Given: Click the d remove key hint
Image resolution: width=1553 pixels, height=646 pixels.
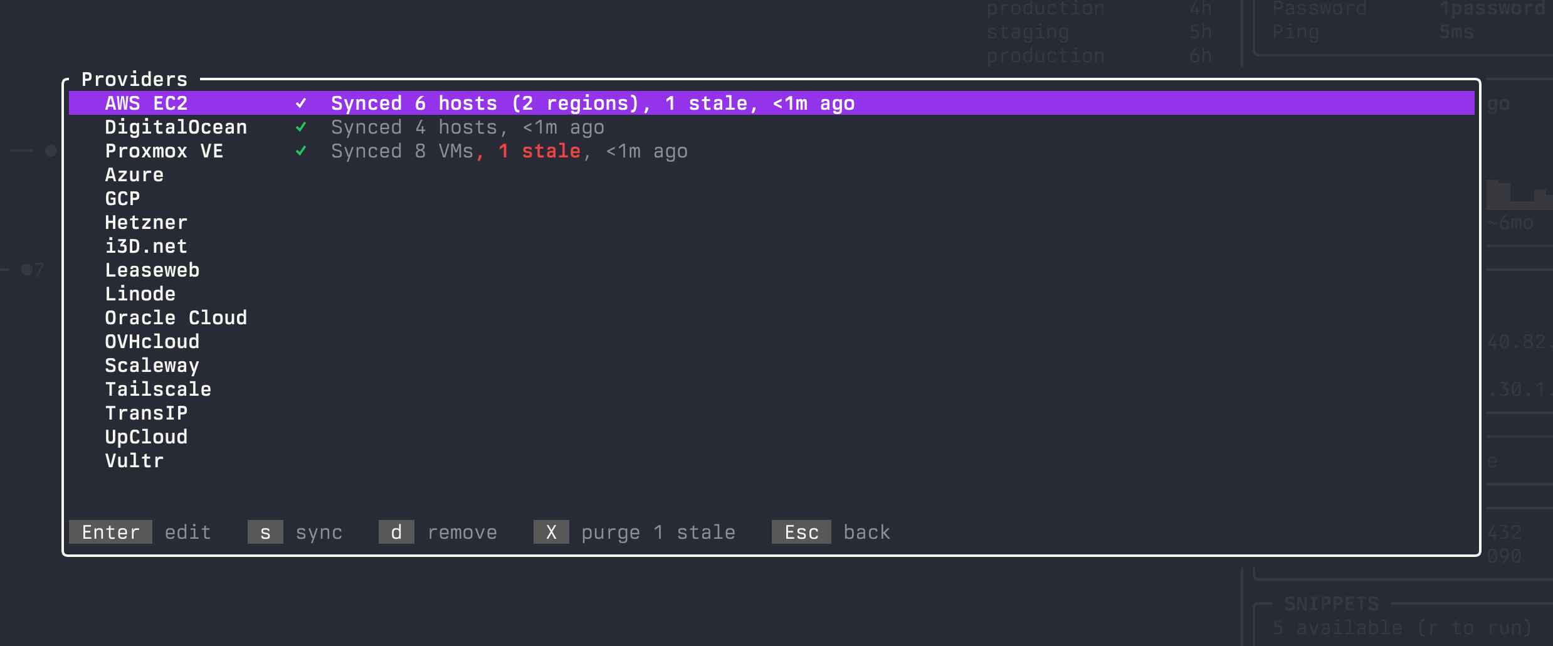Looking at the screenshot, I should [438, 532].
